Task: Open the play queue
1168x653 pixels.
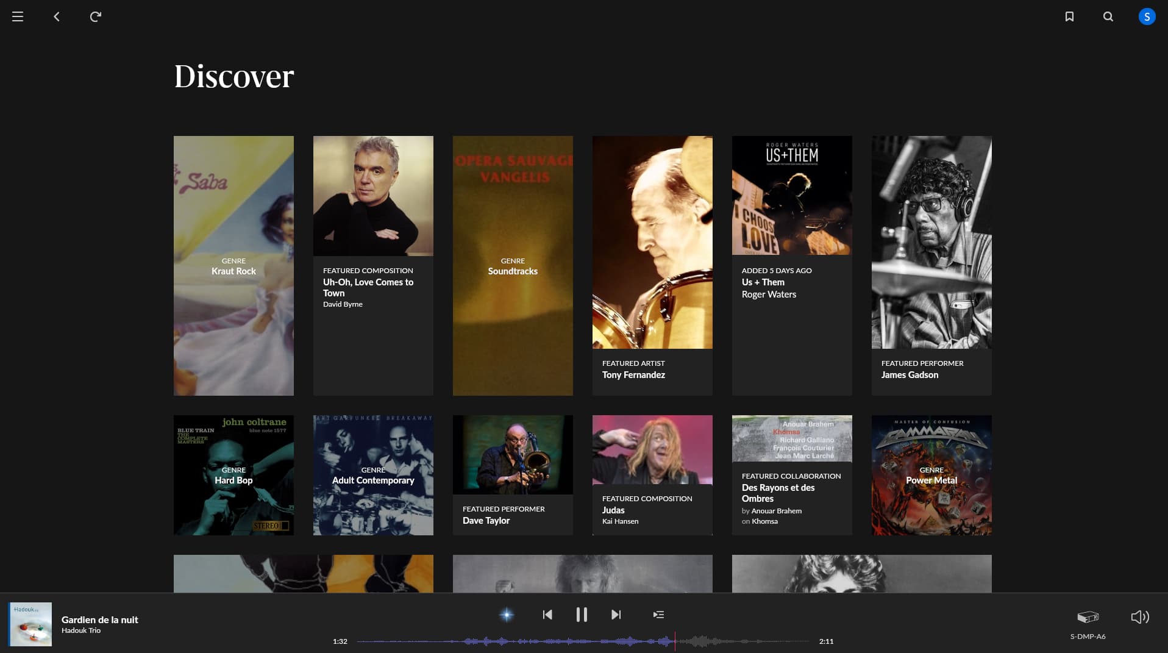Action: coord(658,615)
